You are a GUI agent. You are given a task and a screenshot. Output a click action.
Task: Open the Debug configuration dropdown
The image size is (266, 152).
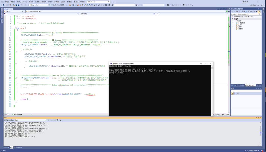[33, 5]
